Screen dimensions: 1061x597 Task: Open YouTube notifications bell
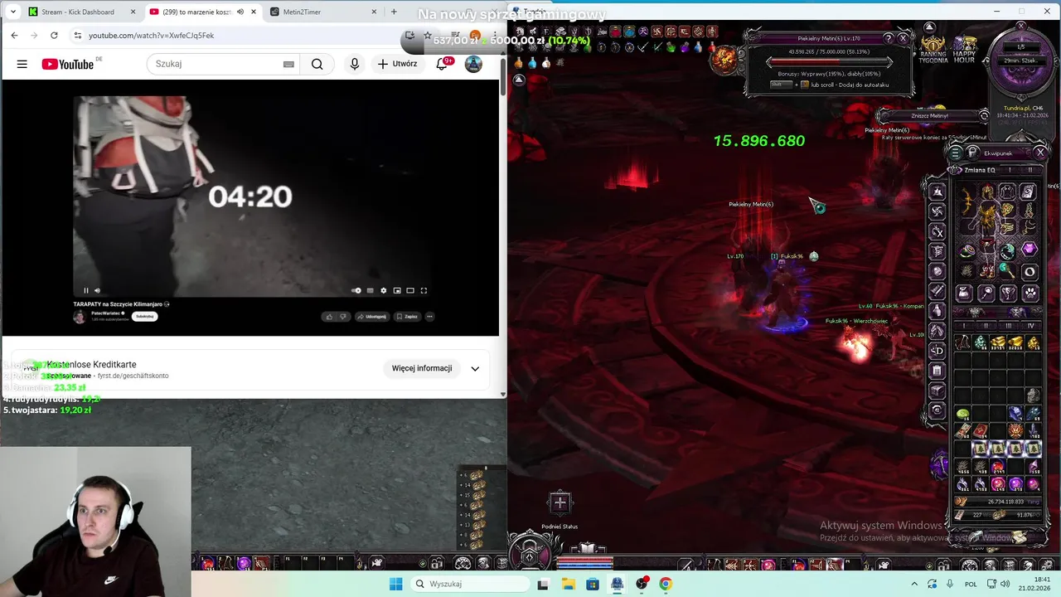[443, 64]
